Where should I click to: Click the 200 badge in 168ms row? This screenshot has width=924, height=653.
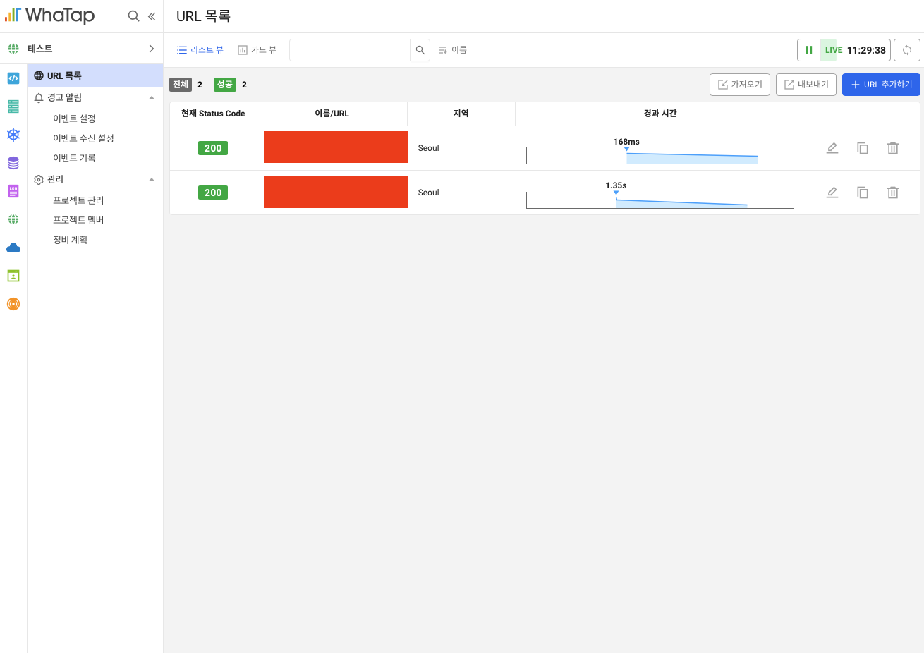(213, 148)
